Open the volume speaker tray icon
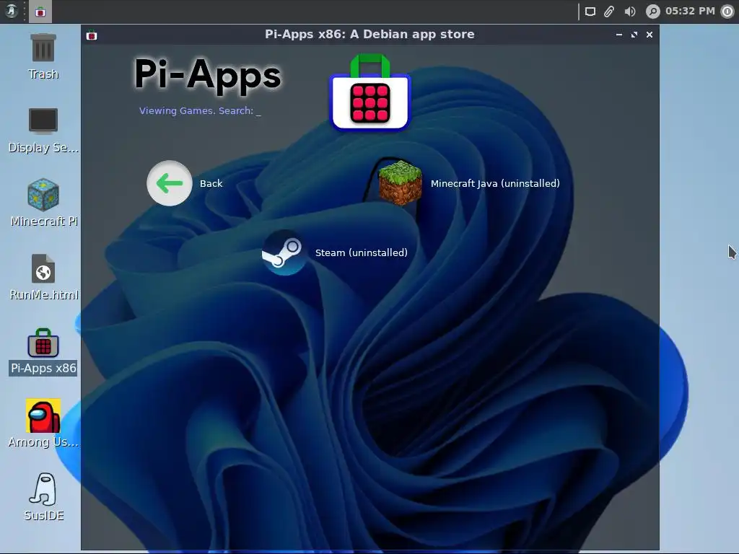The width and height of the screenshot is (739, 554). (x=629, y=12)
